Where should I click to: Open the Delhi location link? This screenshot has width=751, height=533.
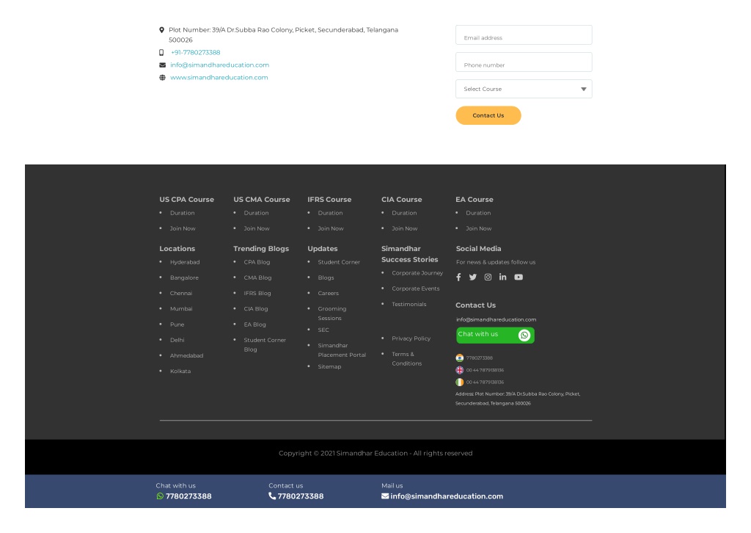[x=177, y=340]
